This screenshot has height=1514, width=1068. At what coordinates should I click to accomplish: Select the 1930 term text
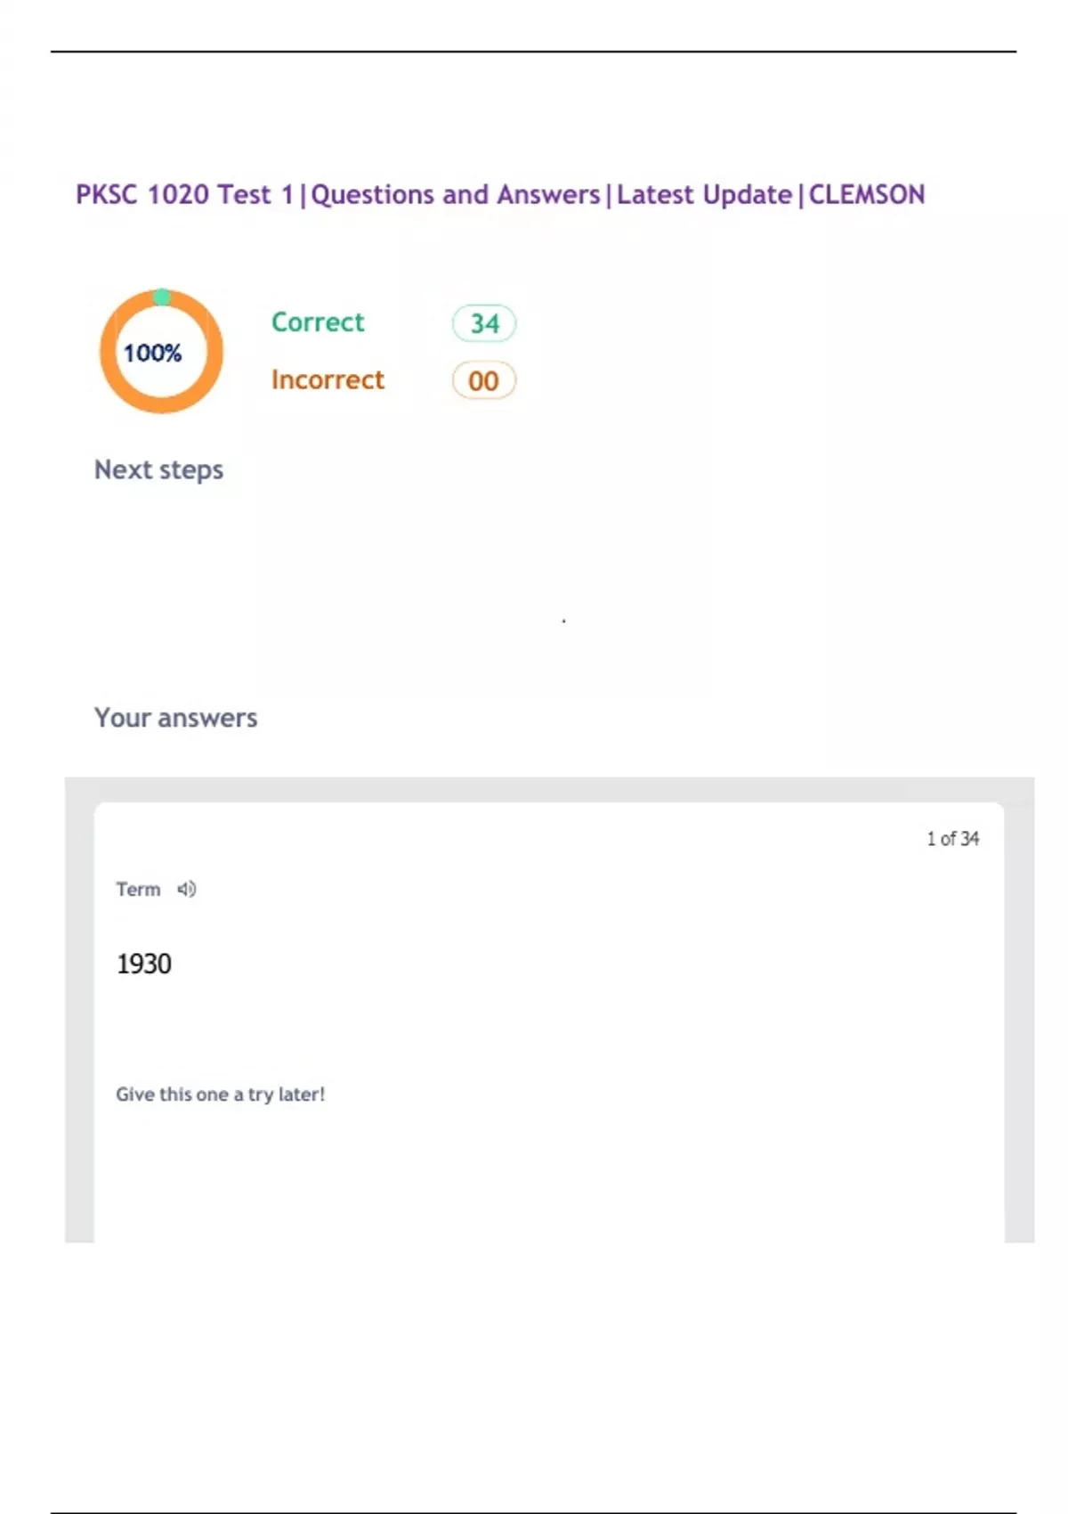pyautogui.click(x=143, y=964)
